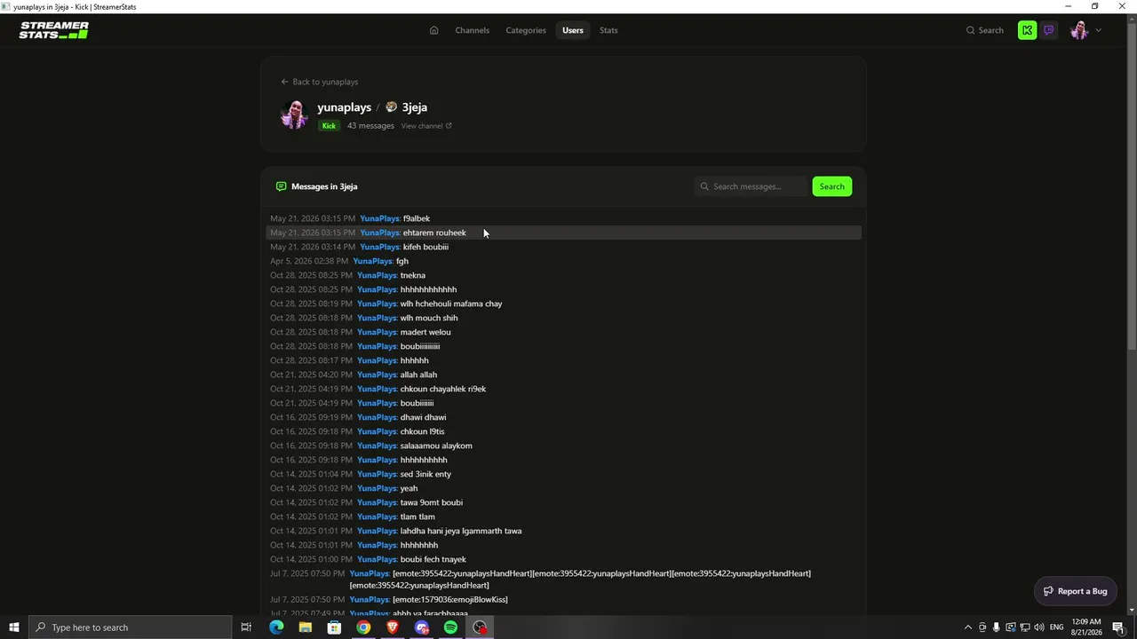
Task: Click the Messages in 3jeja chat icon
Action: 281,186
